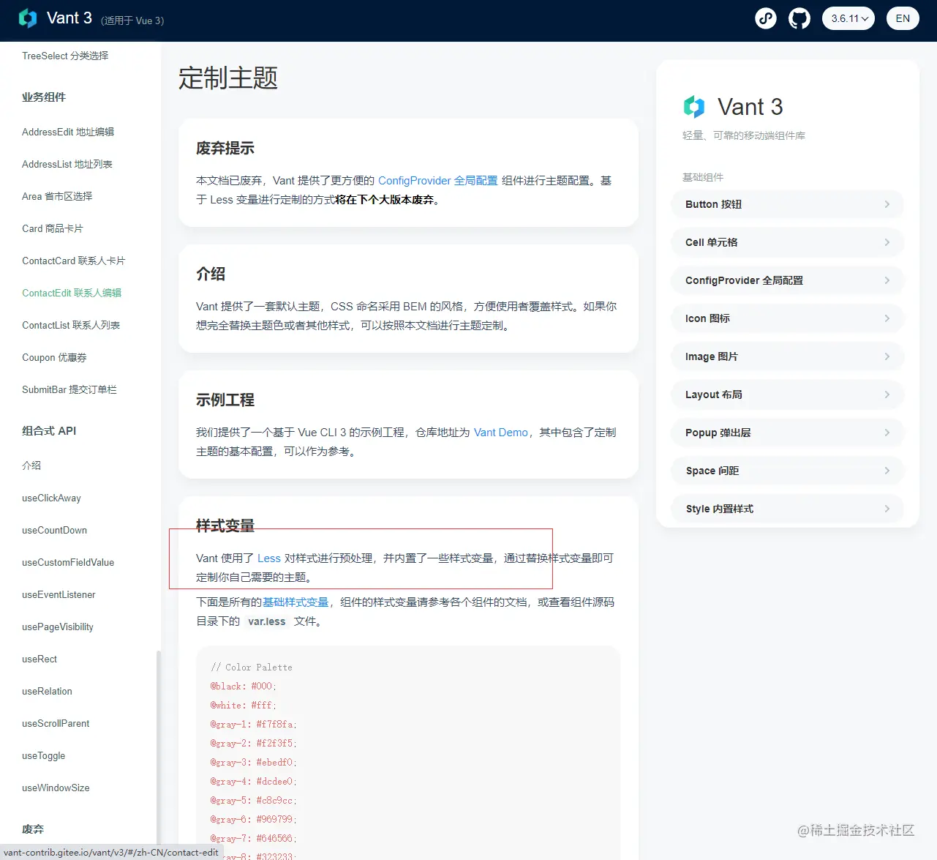Click the chevron on the Layout 布局 row

pyautogui.click(x=887, y=395)
